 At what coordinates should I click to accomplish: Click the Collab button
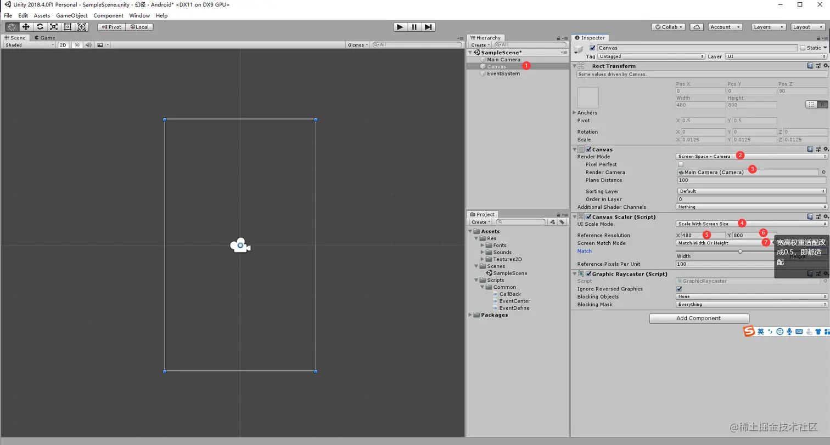click(669, 27)
